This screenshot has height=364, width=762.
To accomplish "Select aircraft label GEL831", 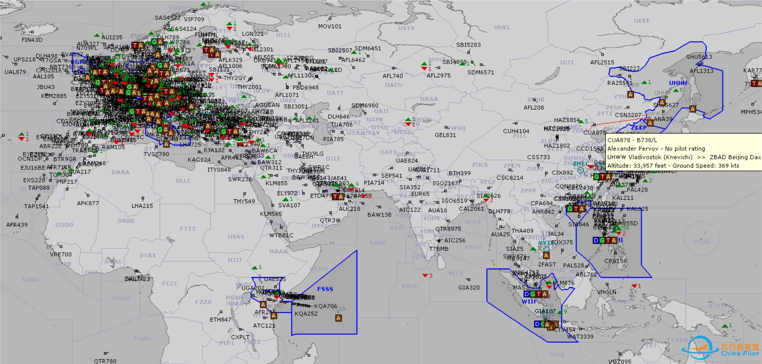I will [445, 135].
